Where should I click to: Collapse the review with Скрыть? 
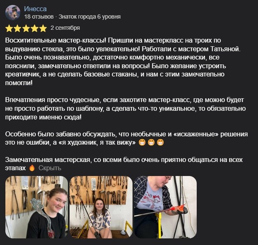click(x=50, y=168)
